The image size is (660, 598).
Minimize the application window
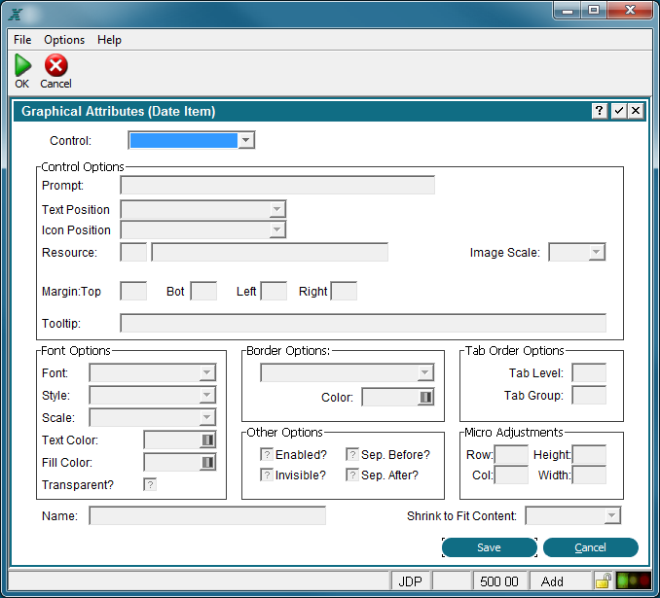568,10
